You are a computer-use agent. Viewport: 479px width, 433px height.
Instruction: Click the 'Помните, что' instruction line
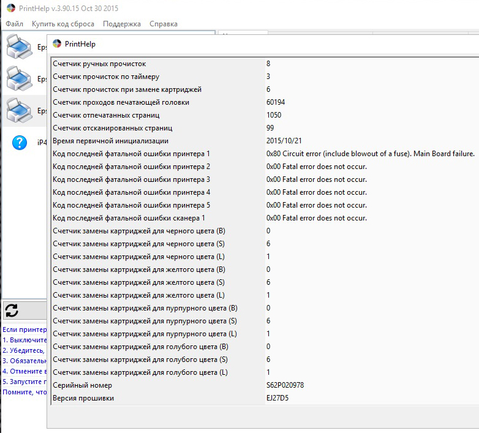(25, 392)
